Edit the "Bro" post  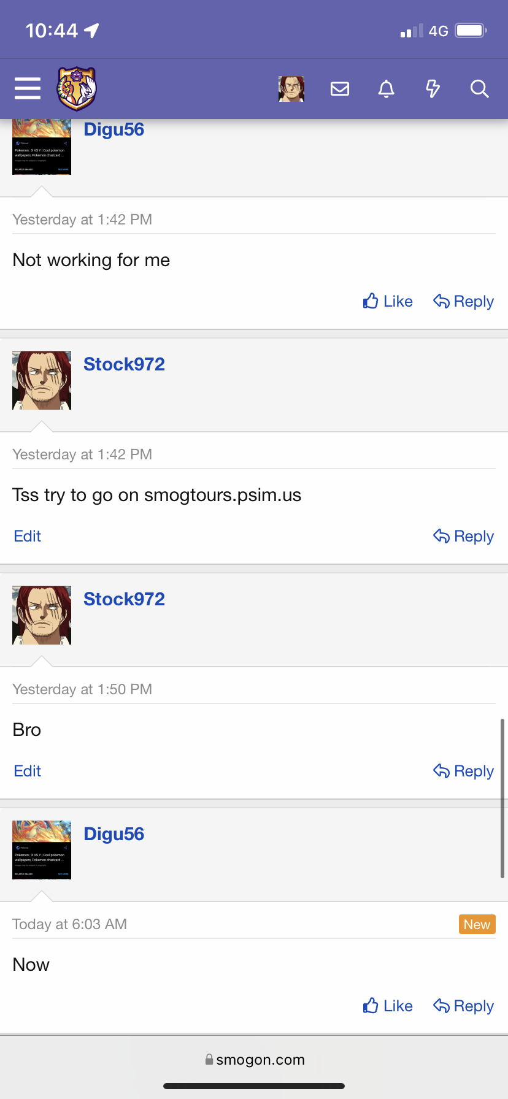[x=28, y=771]
